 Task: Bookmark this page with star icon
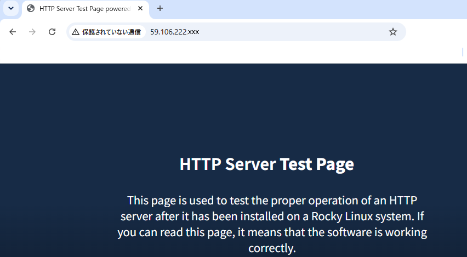(393, 32)
